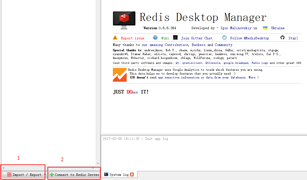Click the GitHub octocat icon

pos(282,37)
